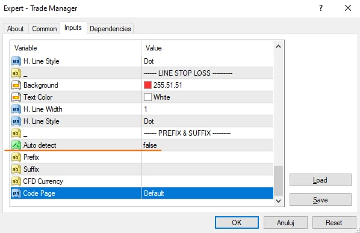Click the empty CFD Currency value field
Screen dimensions: 360x233
point(208,181)
